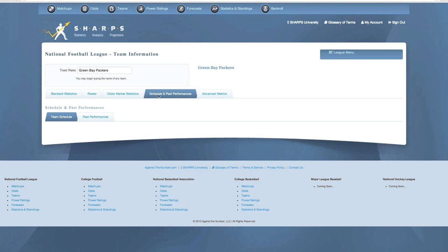The width and height of the screenshot is (448, 252).
Task: Open Matchups in the top navigation
Action: coord(64,9)
